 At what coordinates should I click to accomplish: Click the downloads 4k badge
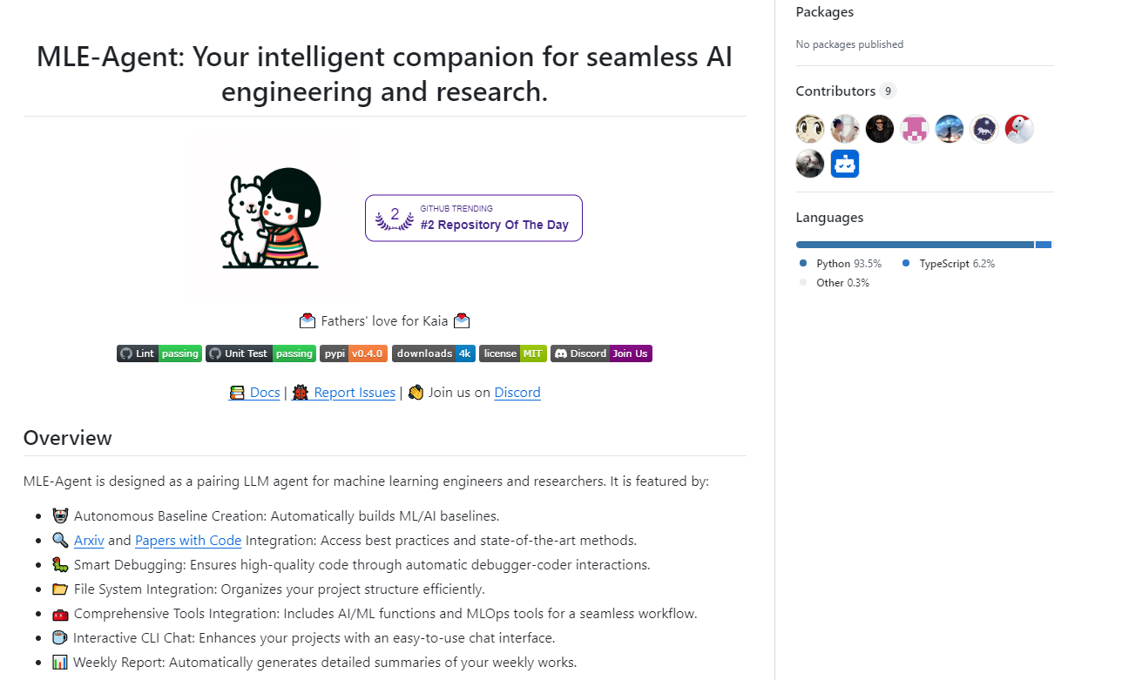[433, 353]
